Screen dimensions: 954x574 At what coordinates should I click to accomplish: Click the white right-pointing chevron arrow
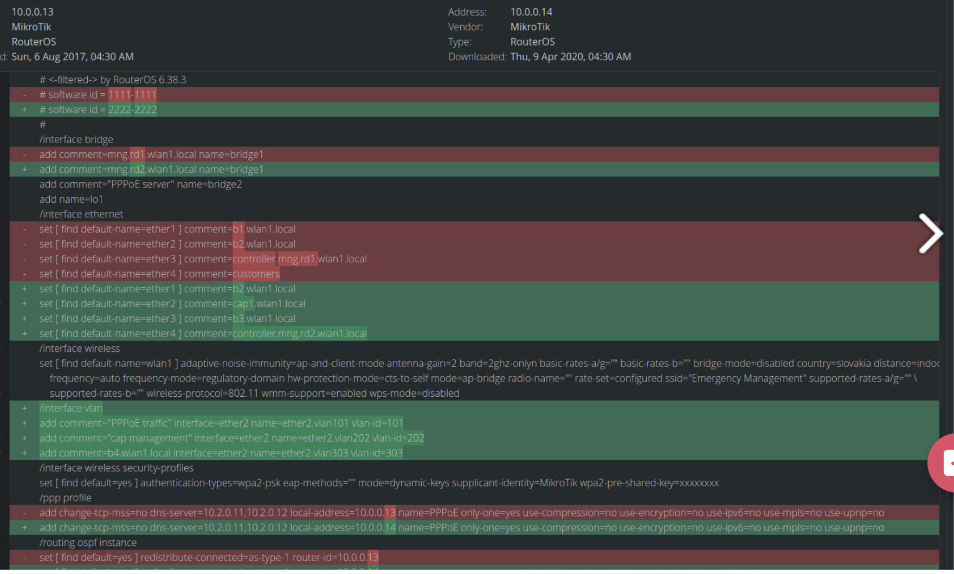pos(931,234)
